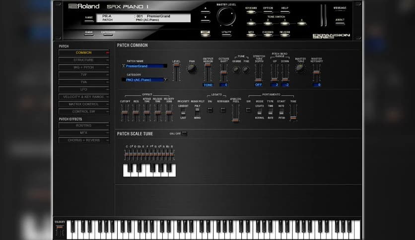Flip the Mono/Poly switch

click(x=197, y=112)
